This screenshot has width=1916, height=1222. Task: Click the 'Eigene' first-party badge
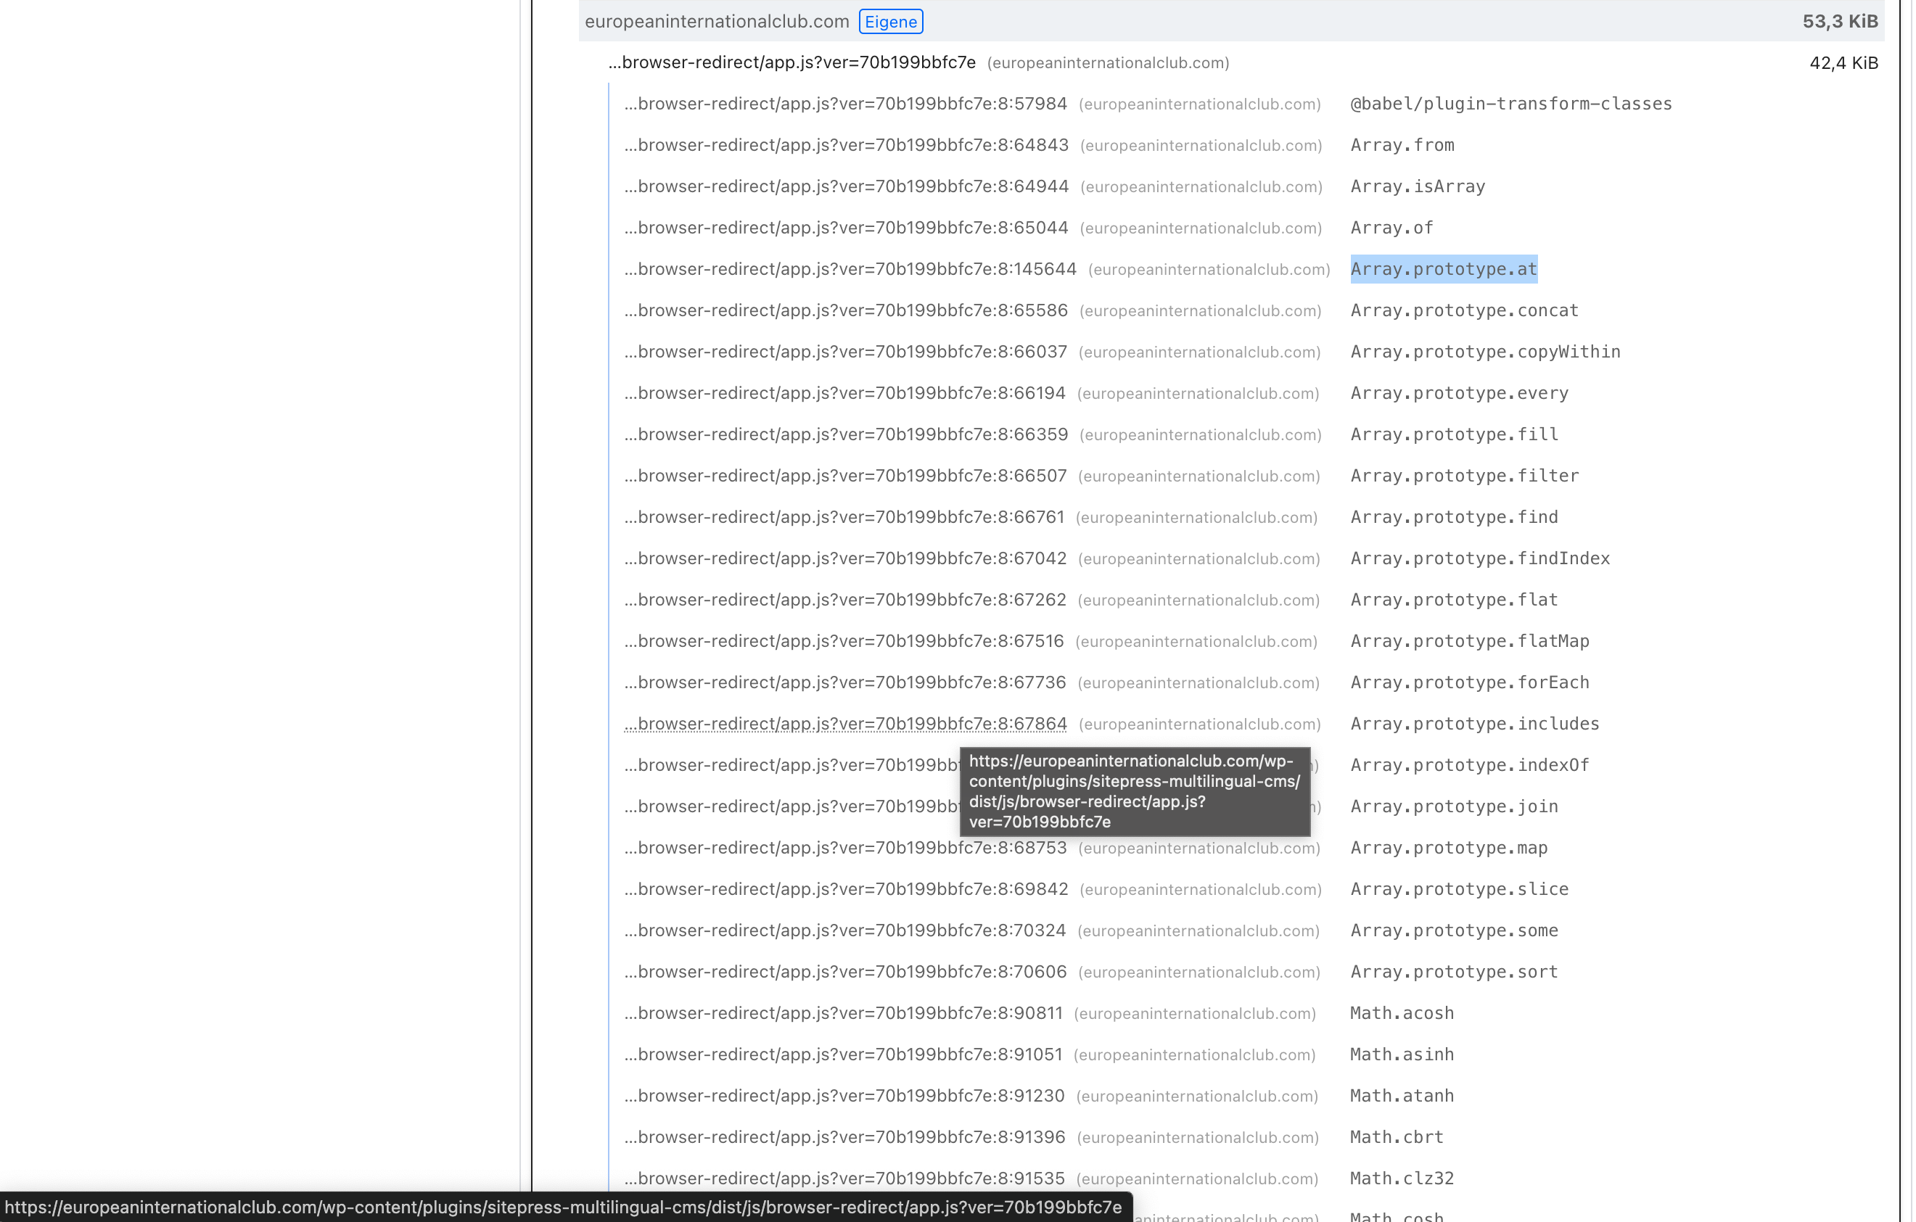click(x=890, y=22)
